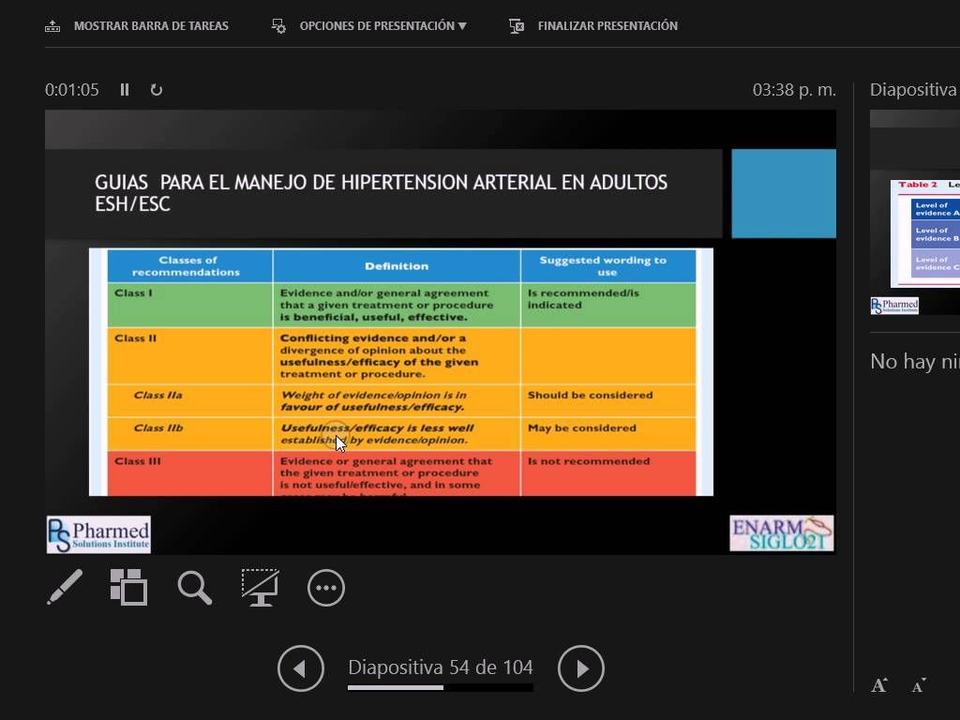This screenshot has height=720, width=960.
Task: Toggle black out presentation screen
Action: 261,587
